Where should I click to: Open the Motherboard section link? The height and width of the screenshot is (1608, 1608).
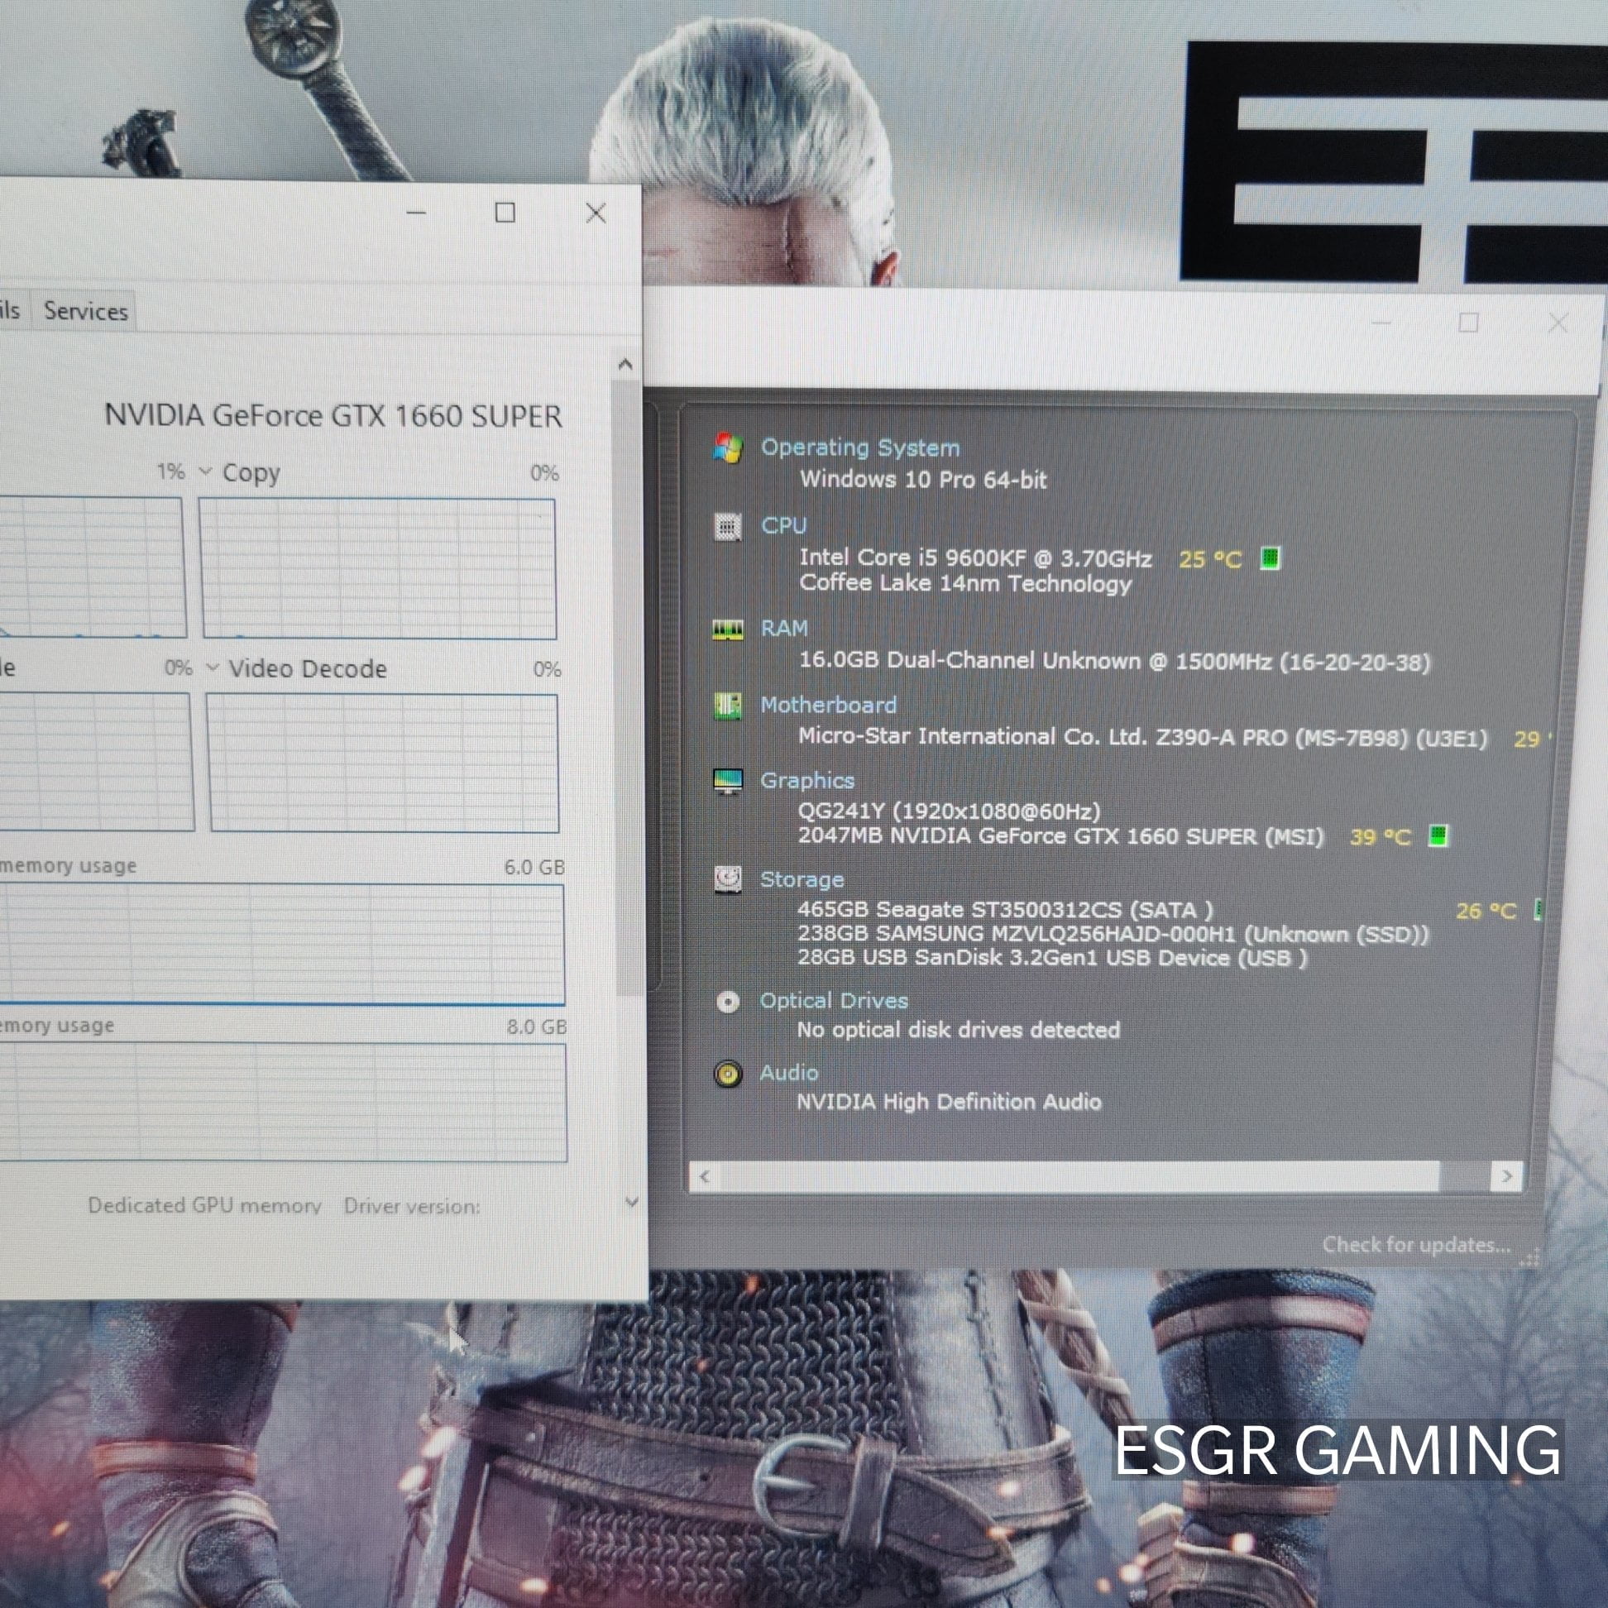pos(828,705)
